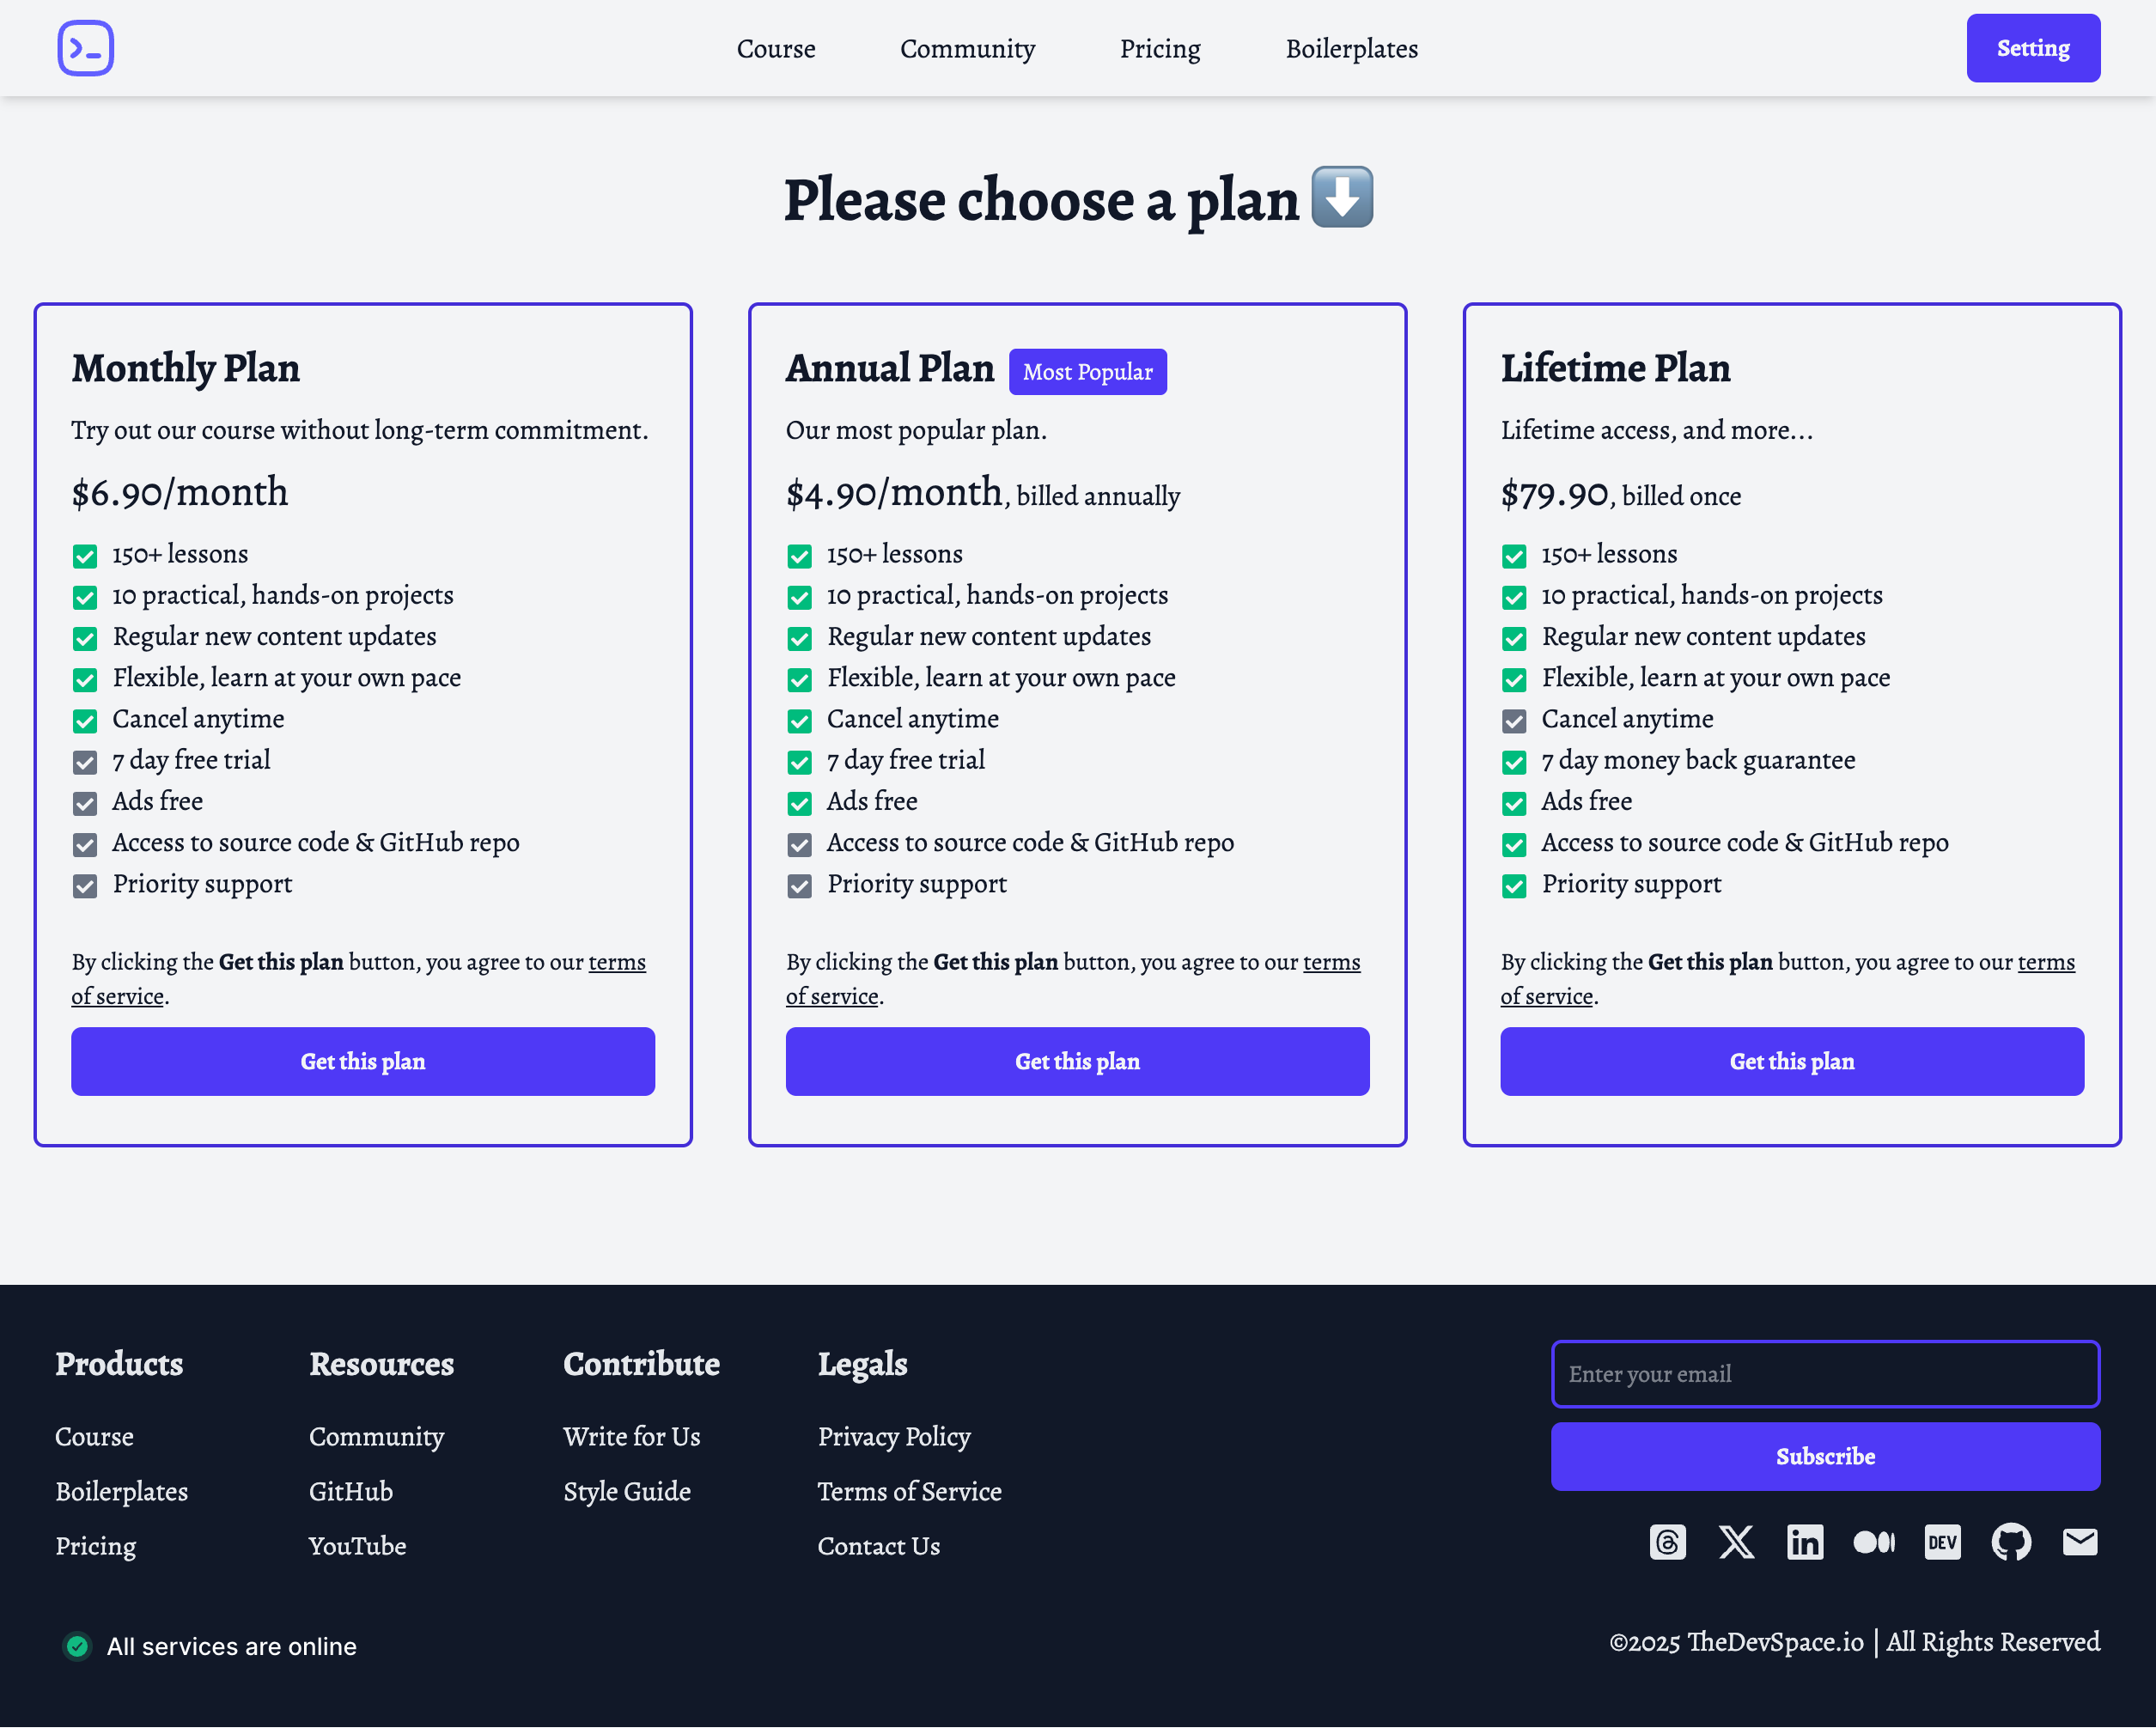The height and width of the screenshot is (1728, 2156).
Task: Open the Course nav menu item
Action: pyautogui.click(x=776, y=49)
